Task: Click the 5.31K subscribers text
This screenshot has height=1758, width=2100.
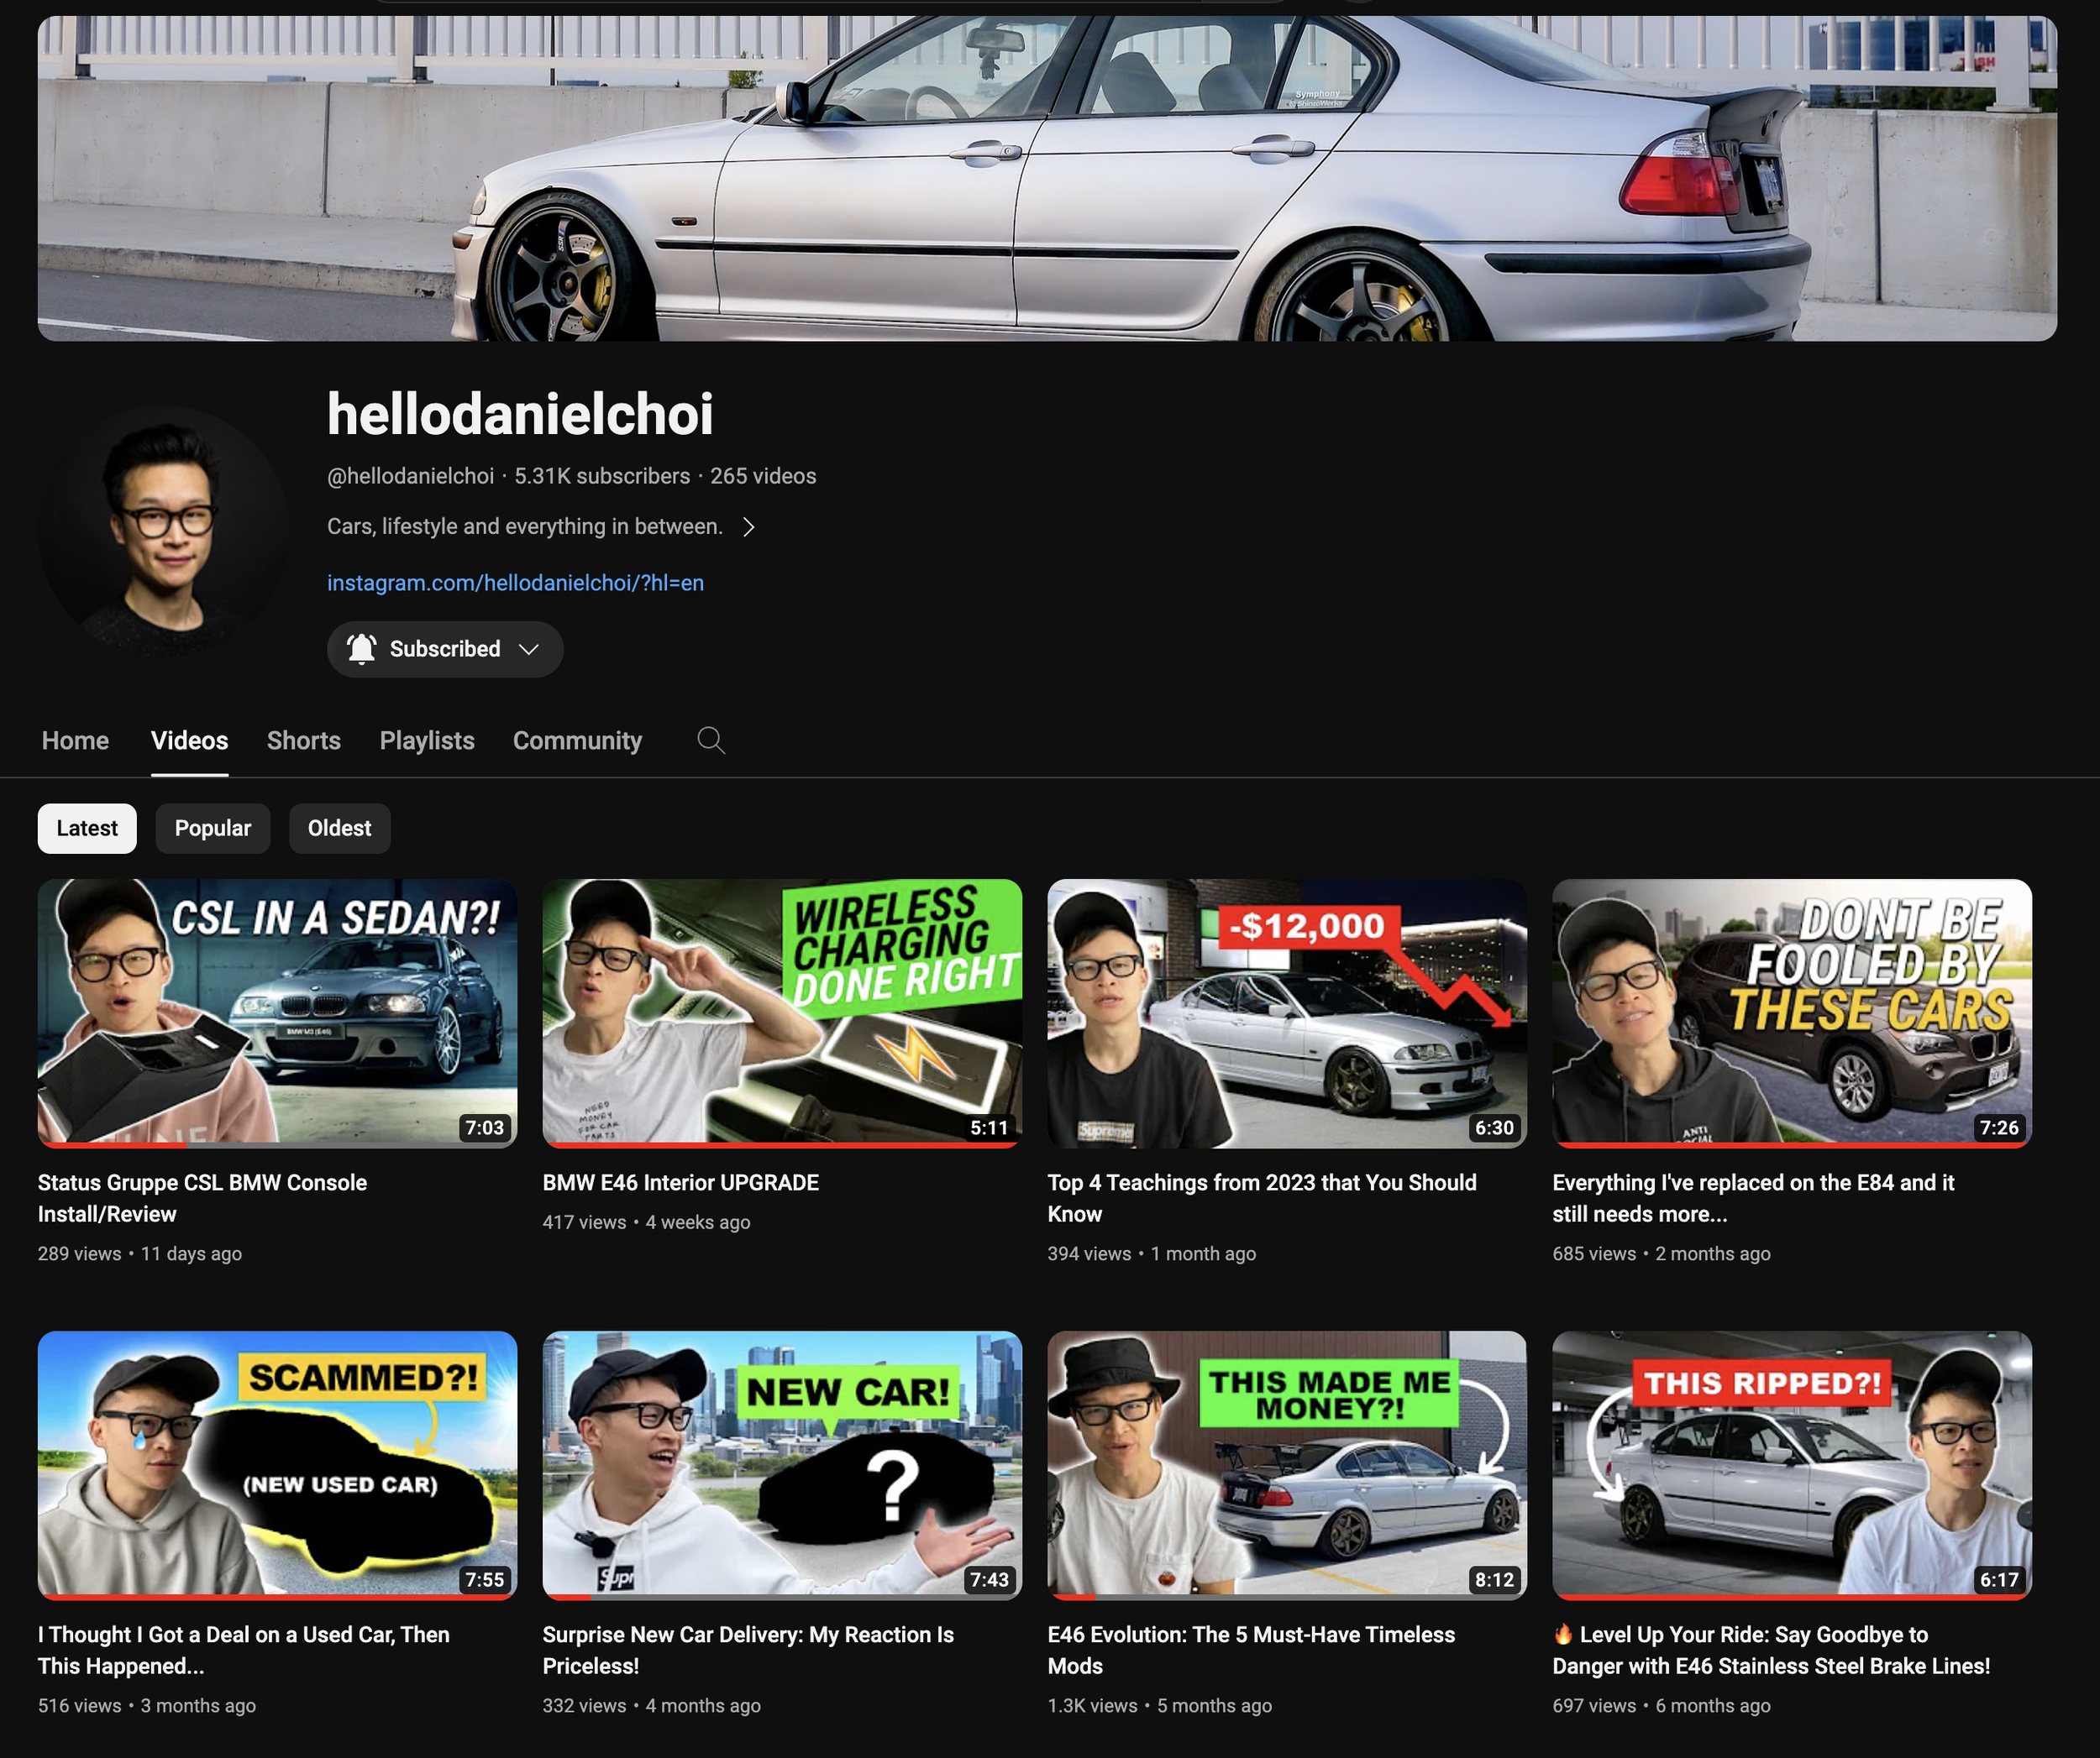Action: pyautogui.click(x=602, y=476)
